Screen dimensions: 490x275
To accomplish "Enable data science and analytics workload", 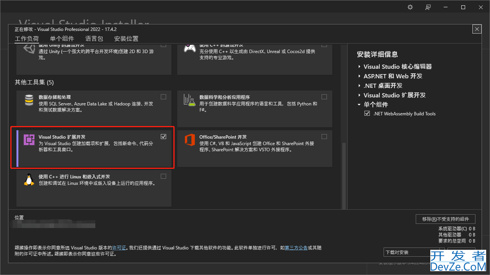I will click(x=324, y=97).
